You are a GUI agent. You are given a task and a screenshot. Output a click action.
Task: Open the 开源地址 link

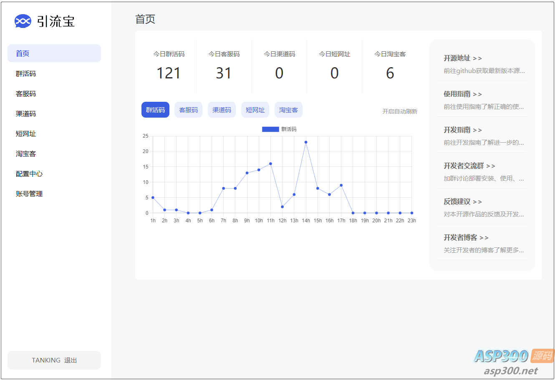coord(462,58)
